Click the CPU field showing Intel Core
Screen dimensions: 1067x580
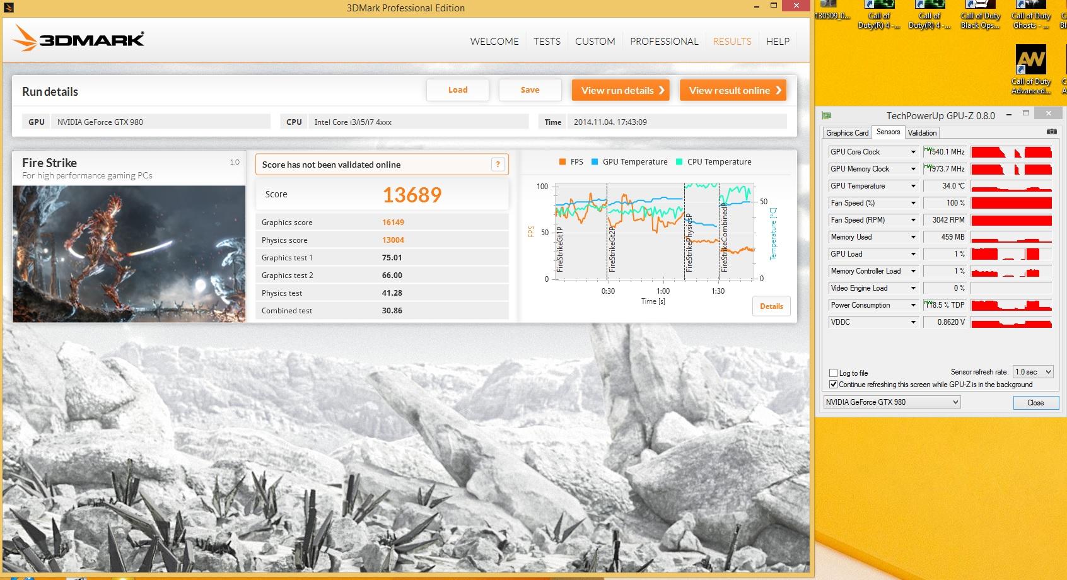click(419, 122)
